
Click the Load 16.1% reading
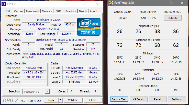coord(148,18)
